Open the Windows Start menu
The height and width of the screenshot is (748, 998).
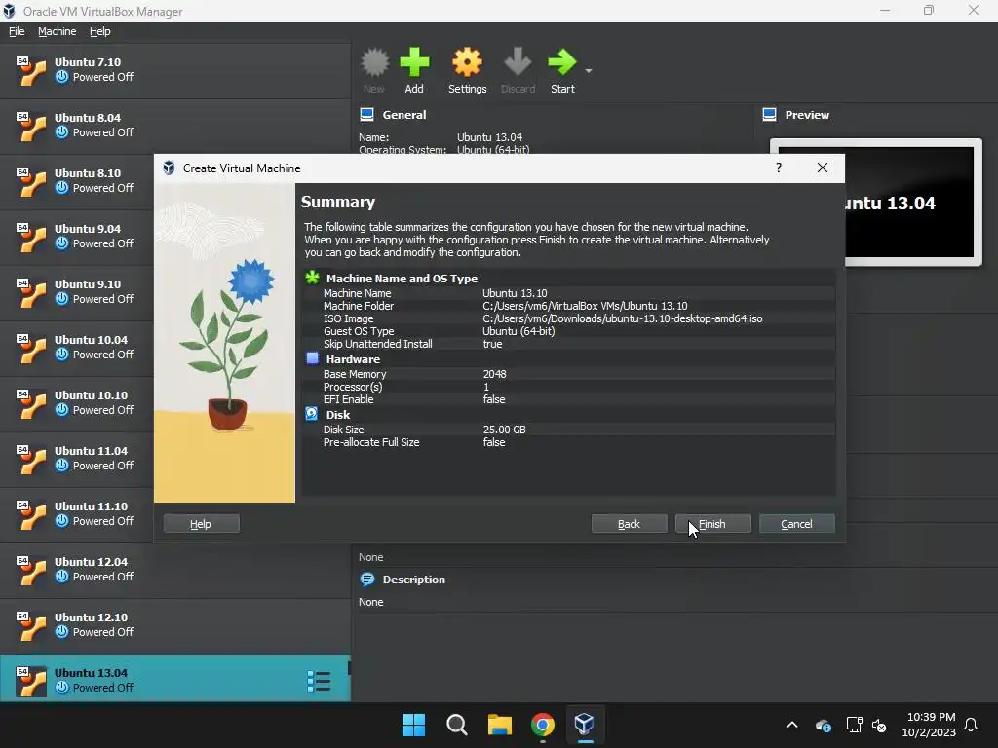point(413,724)
